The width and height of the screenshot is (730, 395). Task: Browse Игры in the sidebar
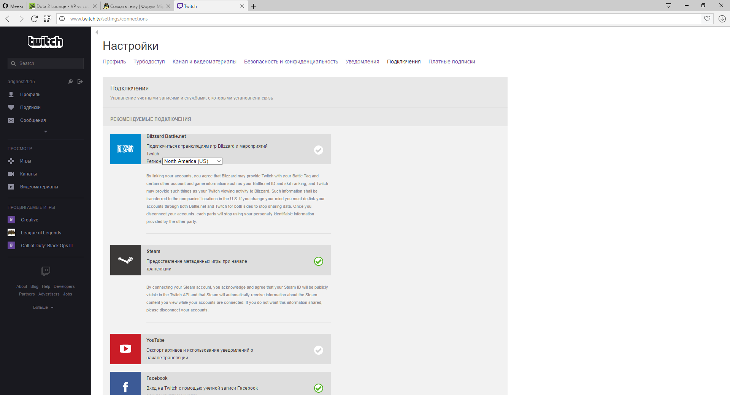[x=25, y=161]
